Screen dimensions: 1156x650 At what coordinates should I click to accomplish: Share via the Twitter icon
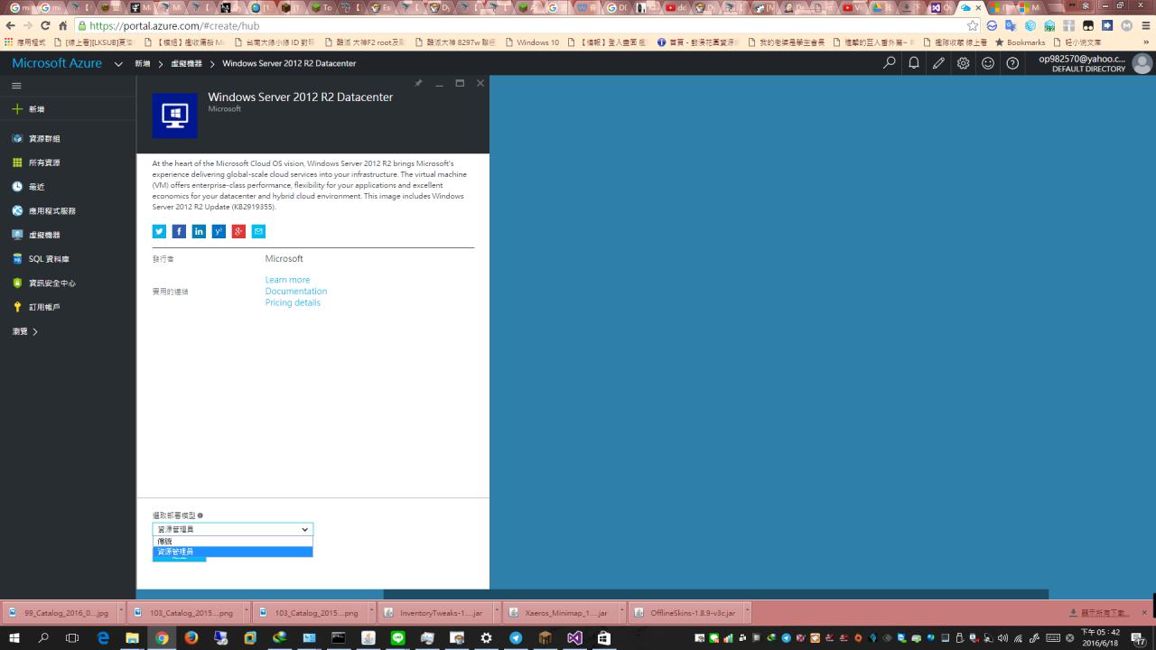(x=159, y=231)
